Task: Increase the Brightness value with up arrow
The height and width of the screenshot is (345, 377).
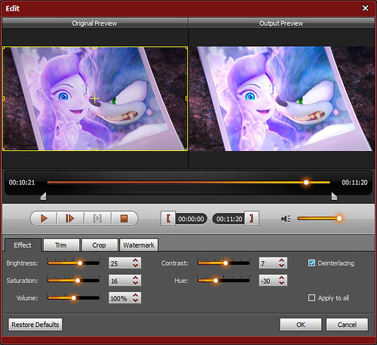Action: pyautogui.click(x=136, y=260)
